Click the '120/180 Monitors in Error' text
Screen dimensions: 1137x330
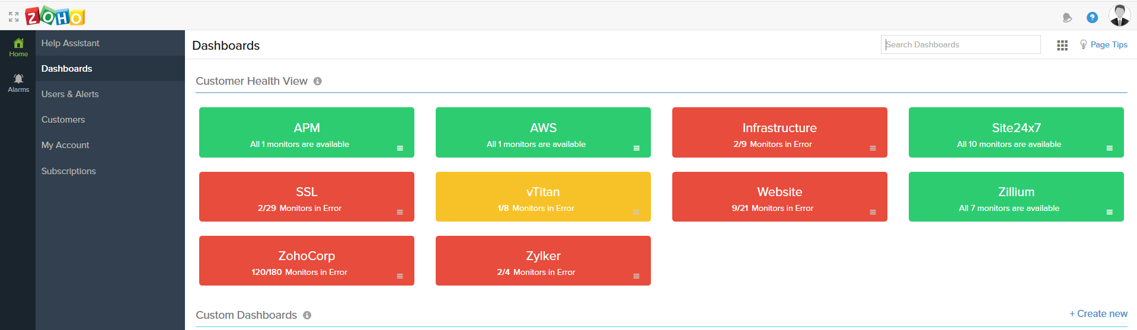[299, 272]
